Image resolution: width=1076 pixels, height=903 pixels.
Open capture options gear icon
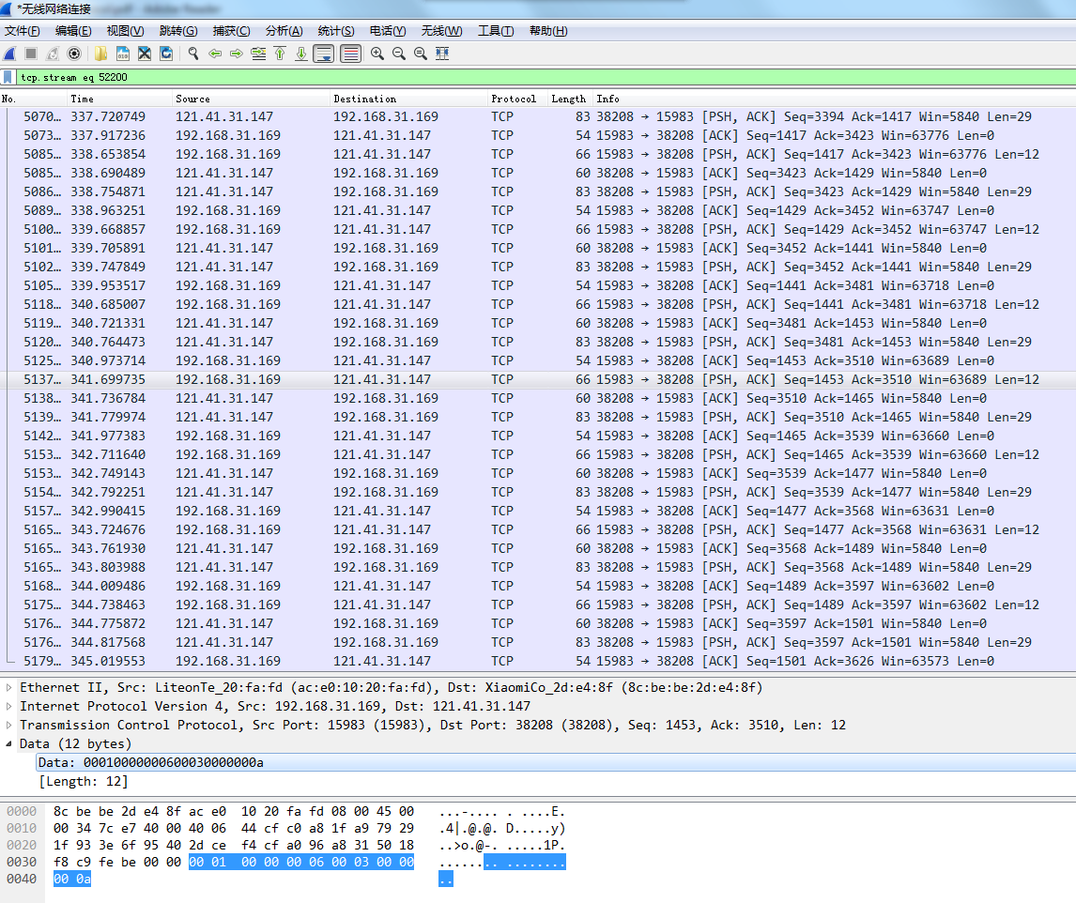pyautogui.click(x=74, y=54)
